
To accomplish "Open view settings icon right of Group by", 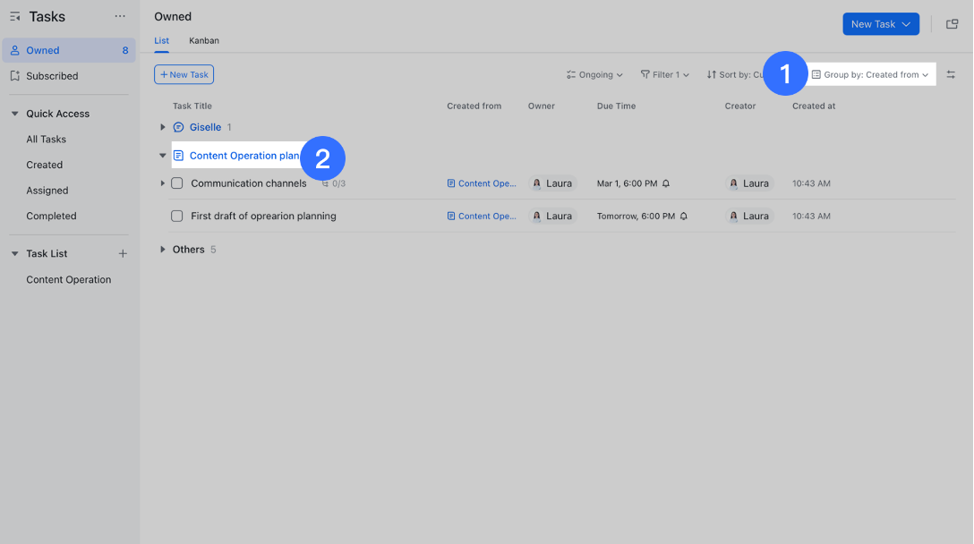I will point(951,75).
